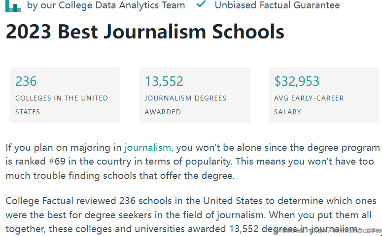This screenshot has height=236, width=382.
Task: Click the paragraph mentioning ranked #69 popularity
Action: [x=192, y=162]
